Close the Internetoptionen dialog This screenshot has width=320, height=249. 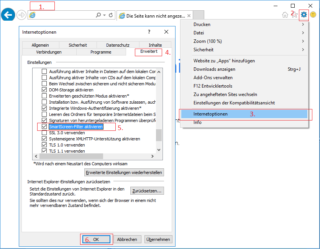coord(166,32)
